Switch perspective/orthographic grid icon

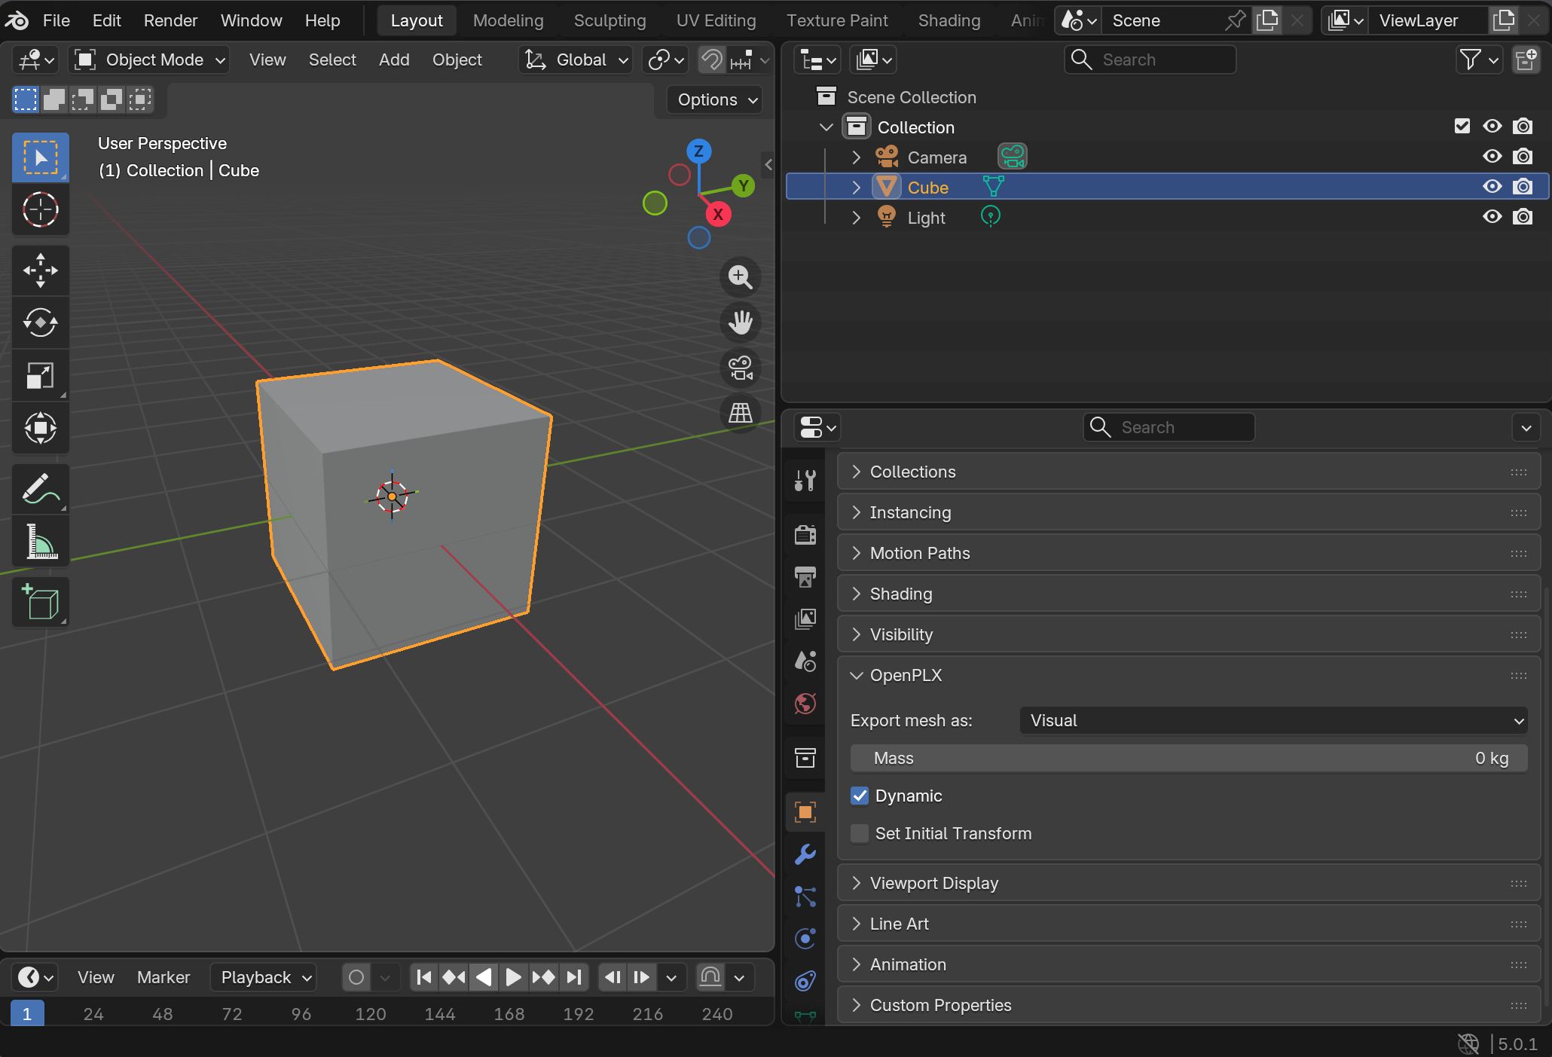741,413
